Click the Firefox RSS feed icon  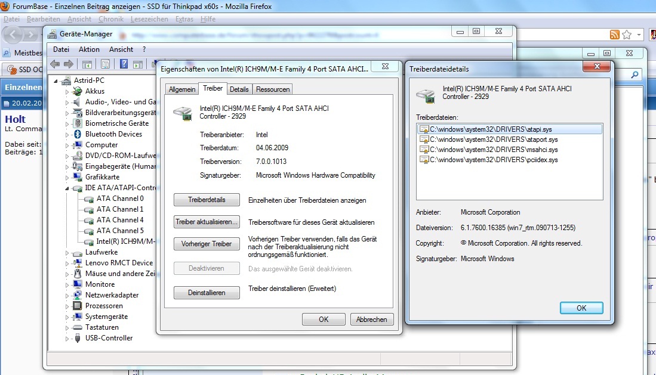coord(615,35)
